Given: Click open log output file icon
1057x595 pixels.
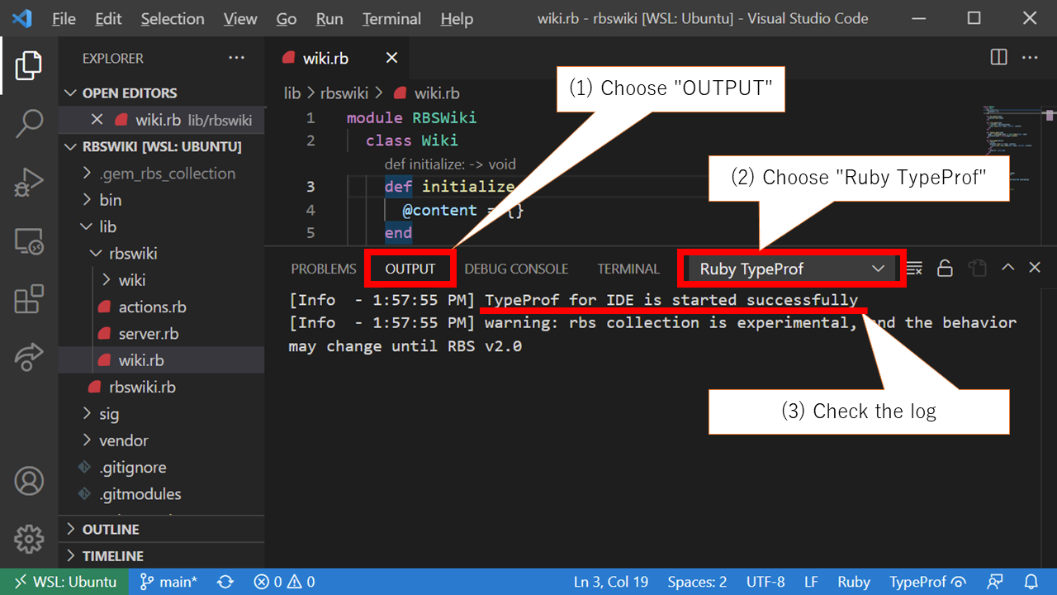Looking at the screenshot, I should 977,269.
